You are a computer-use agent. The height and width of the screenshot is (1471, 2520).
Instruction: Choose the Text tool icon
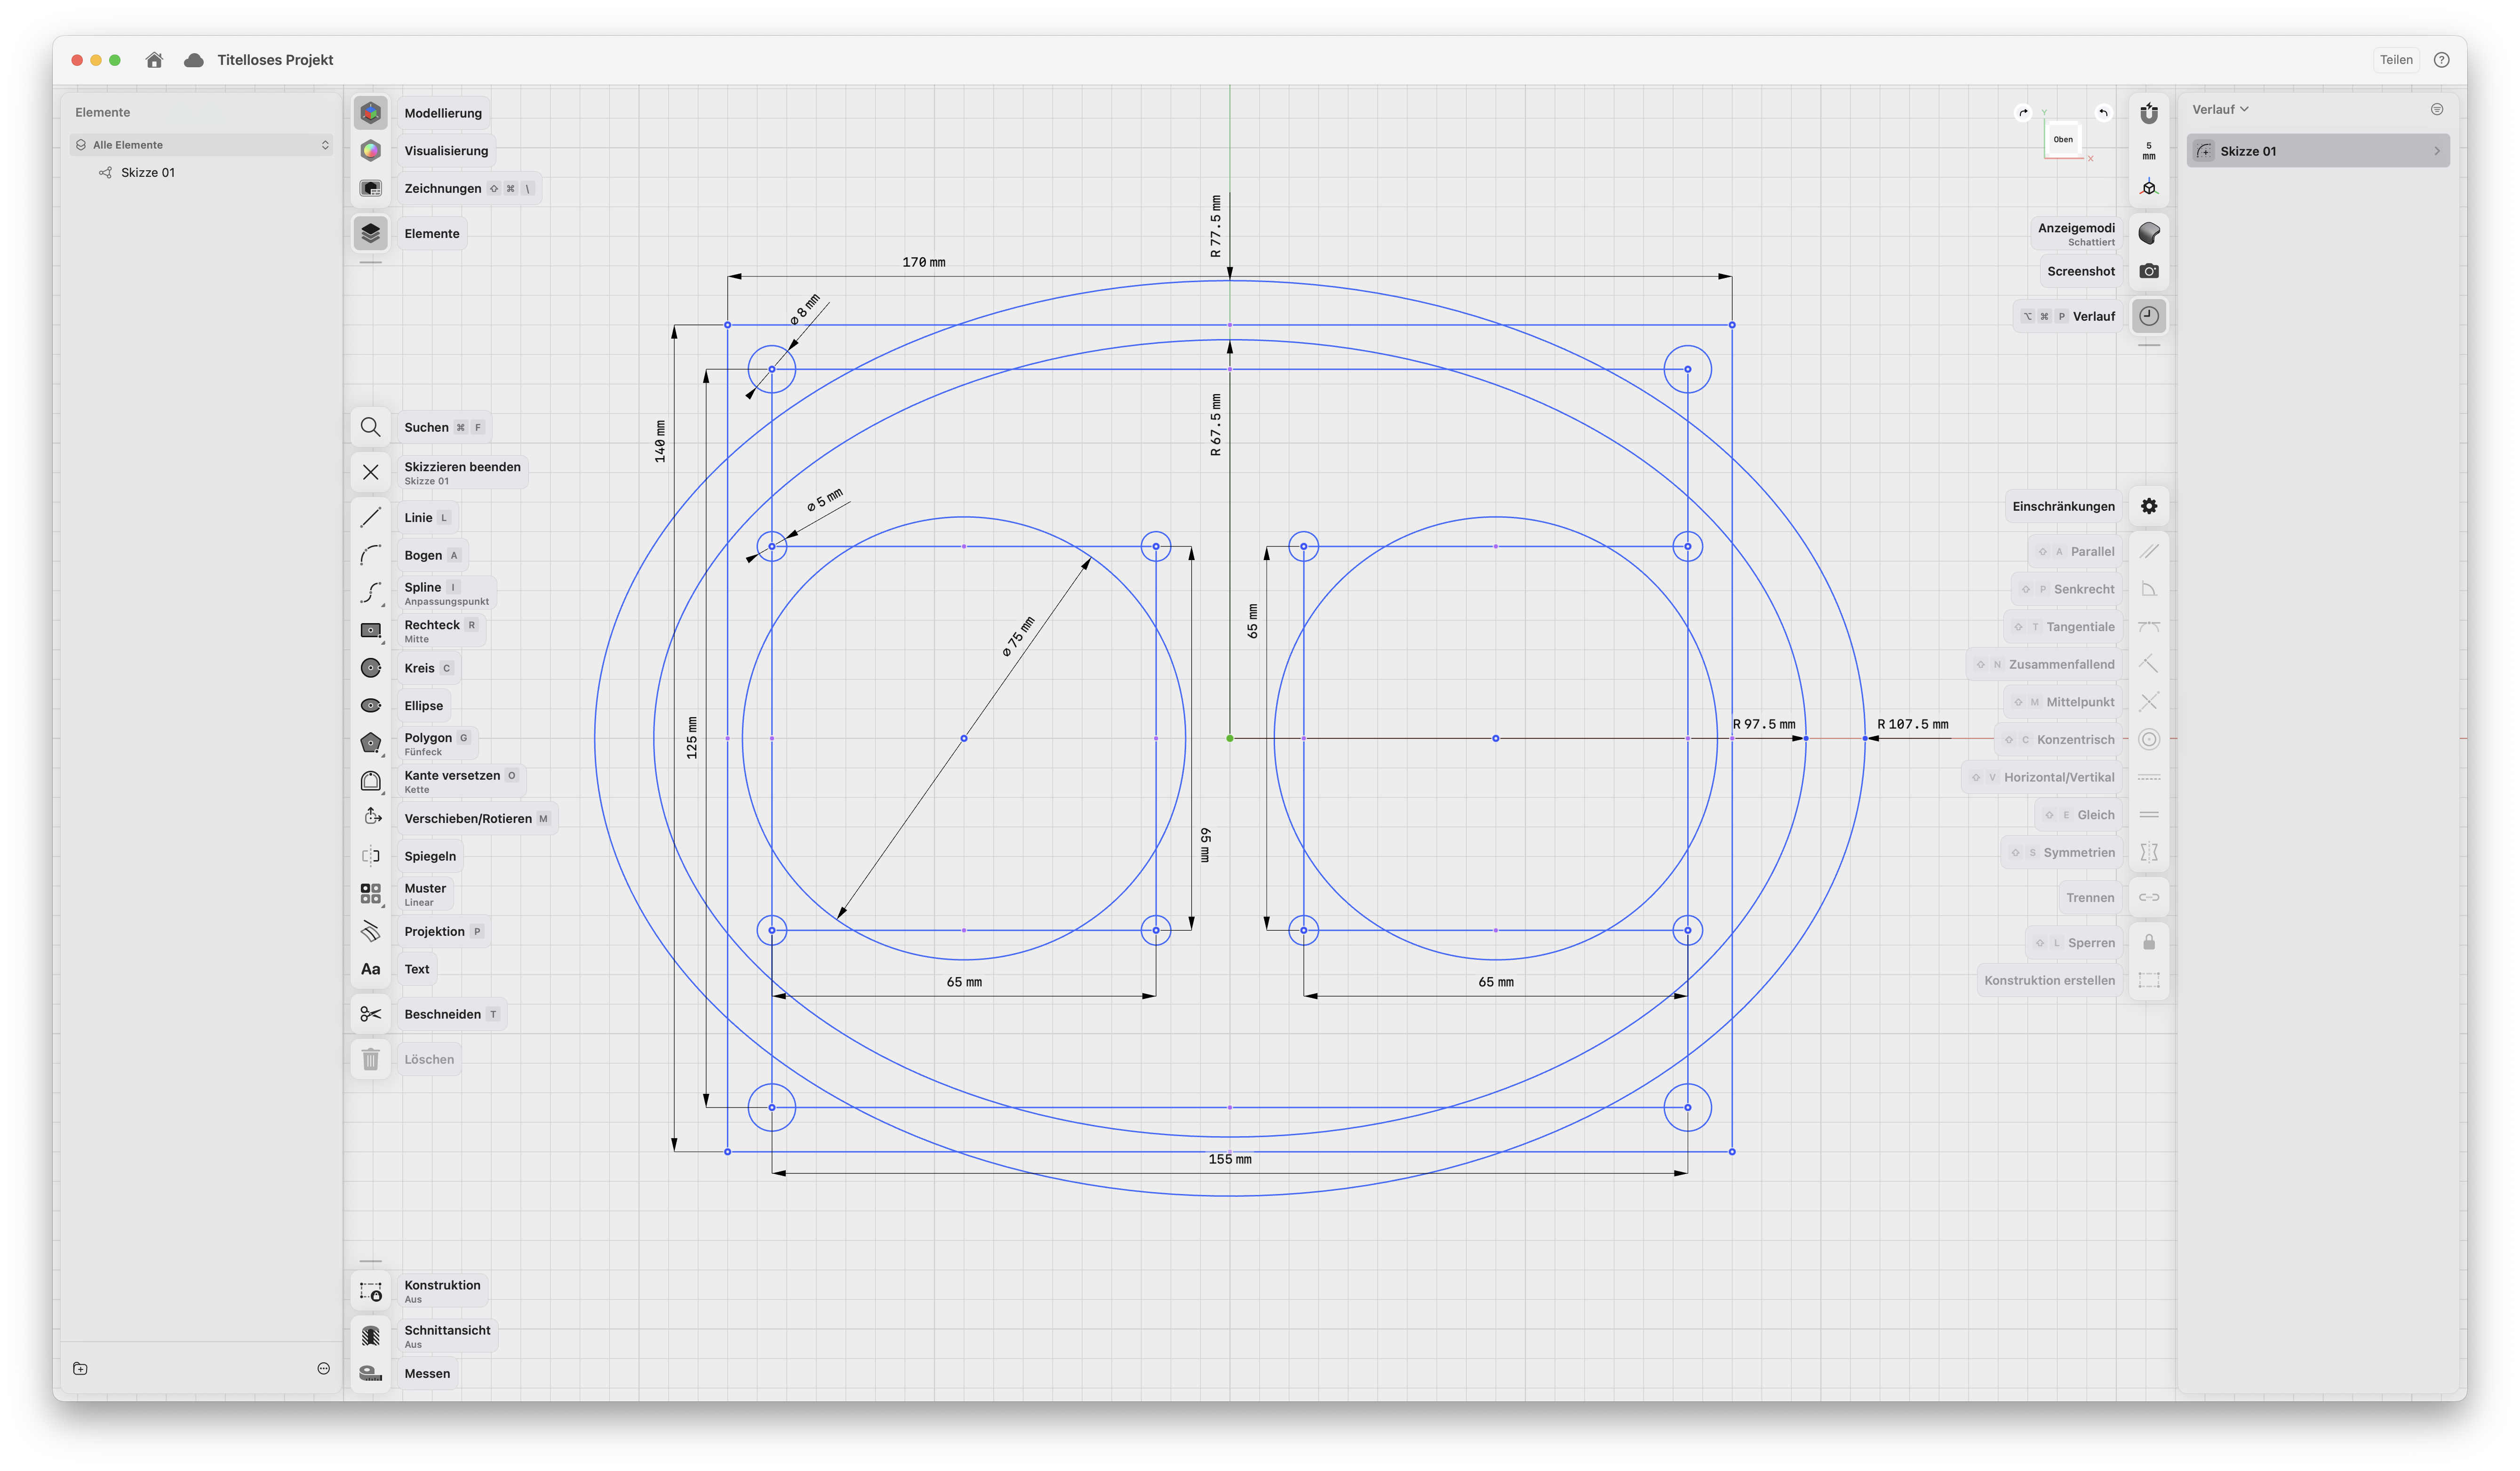[370, 969]
